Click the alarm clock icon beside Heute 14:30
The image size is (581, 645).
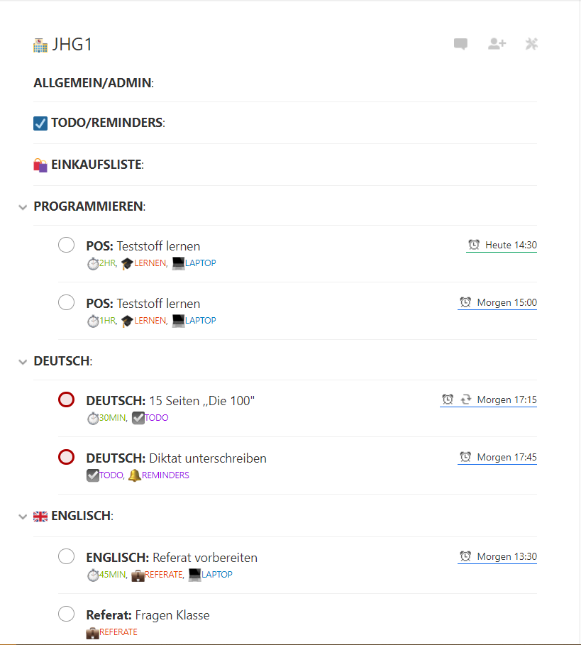click(x=474, y=245)
